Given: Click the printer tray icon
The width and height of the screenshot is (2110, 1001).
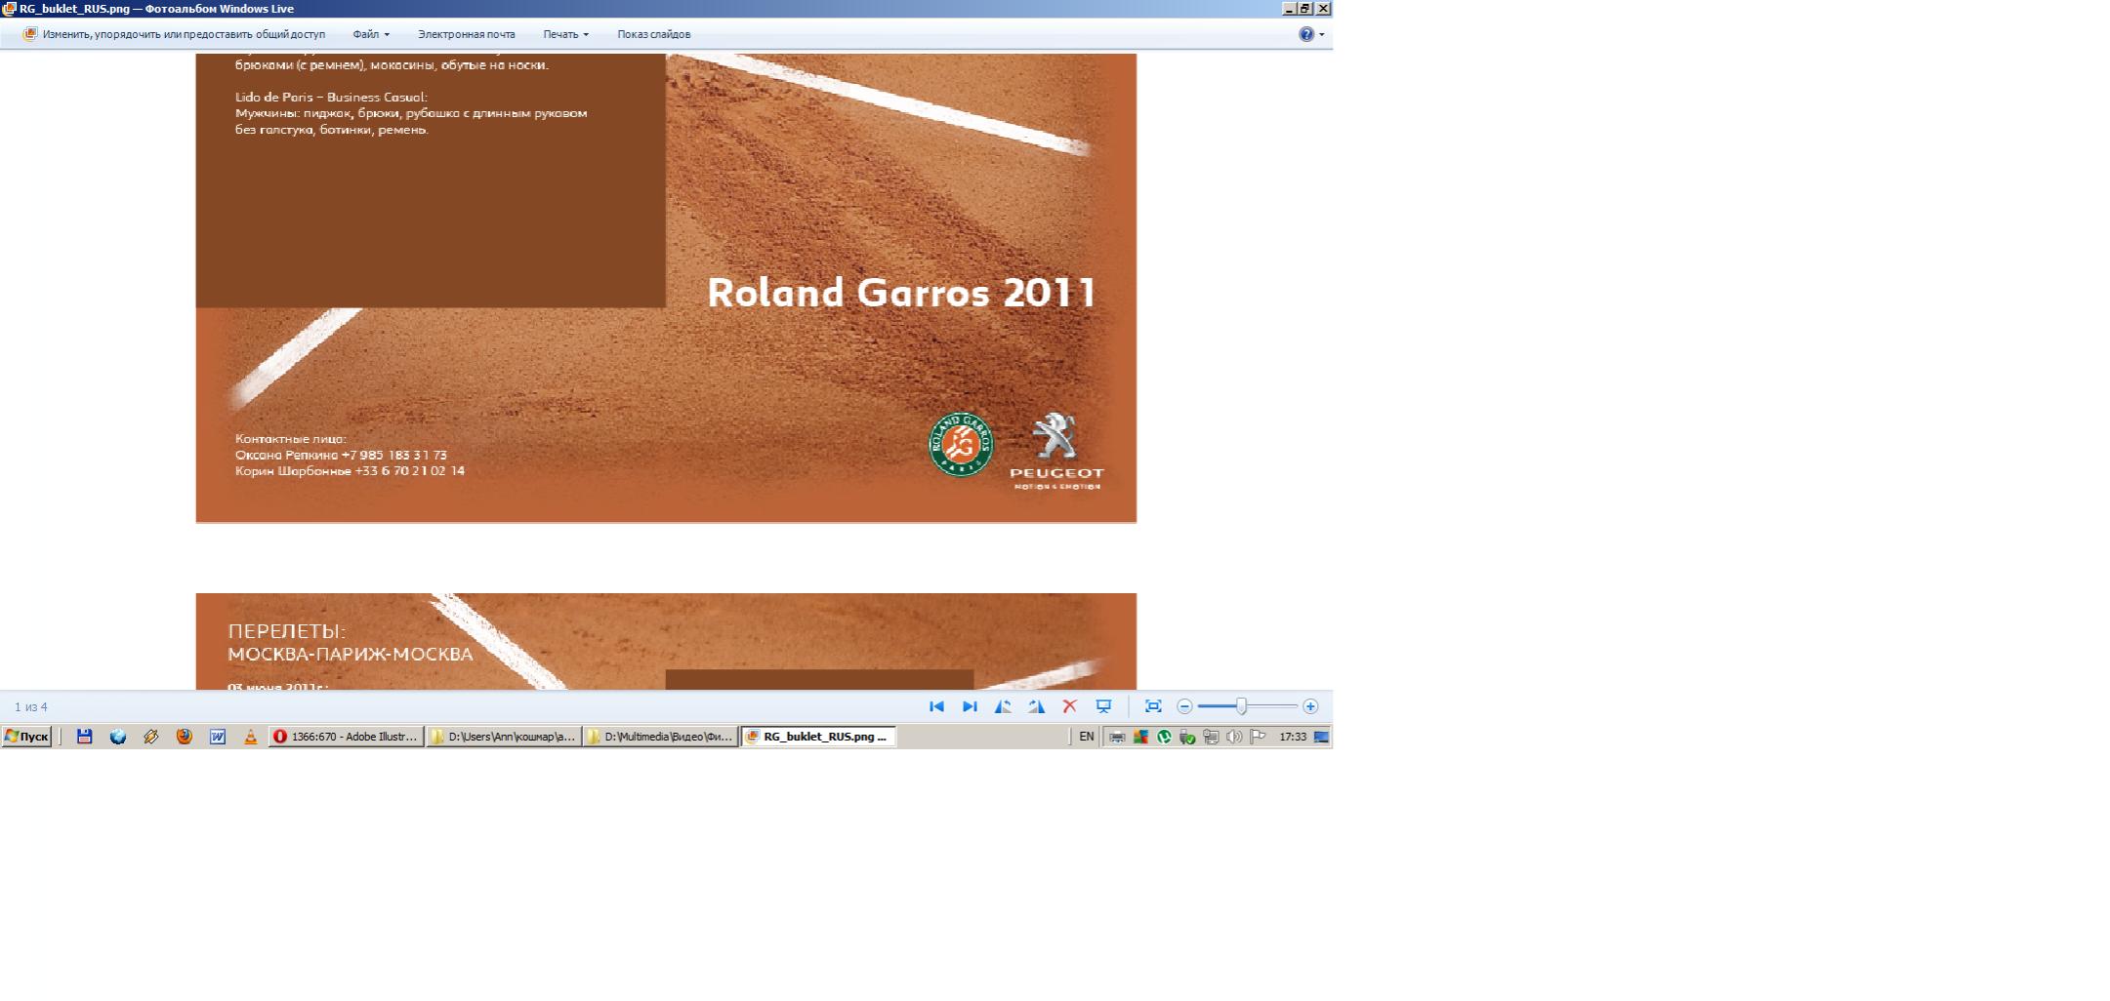Looking at the screenshot, I should click(x=1117, y=737).
